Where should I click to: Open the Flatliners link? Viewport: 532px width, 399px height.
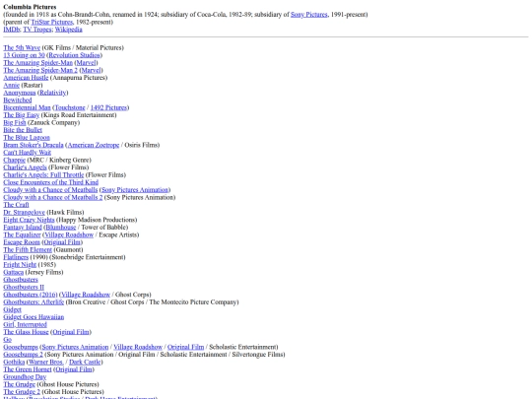16,257
